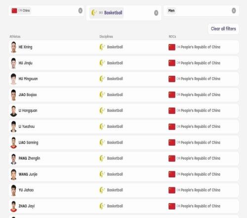Open the China country filter dropdown
Screen dimensions: 247x218
[46, 11]
